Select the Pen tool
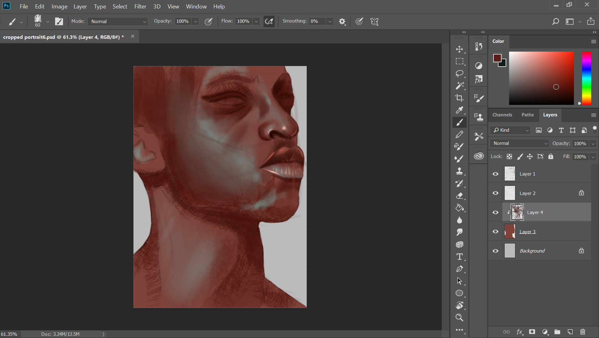Screen dimensions: 599x338 tap(459, 269)
